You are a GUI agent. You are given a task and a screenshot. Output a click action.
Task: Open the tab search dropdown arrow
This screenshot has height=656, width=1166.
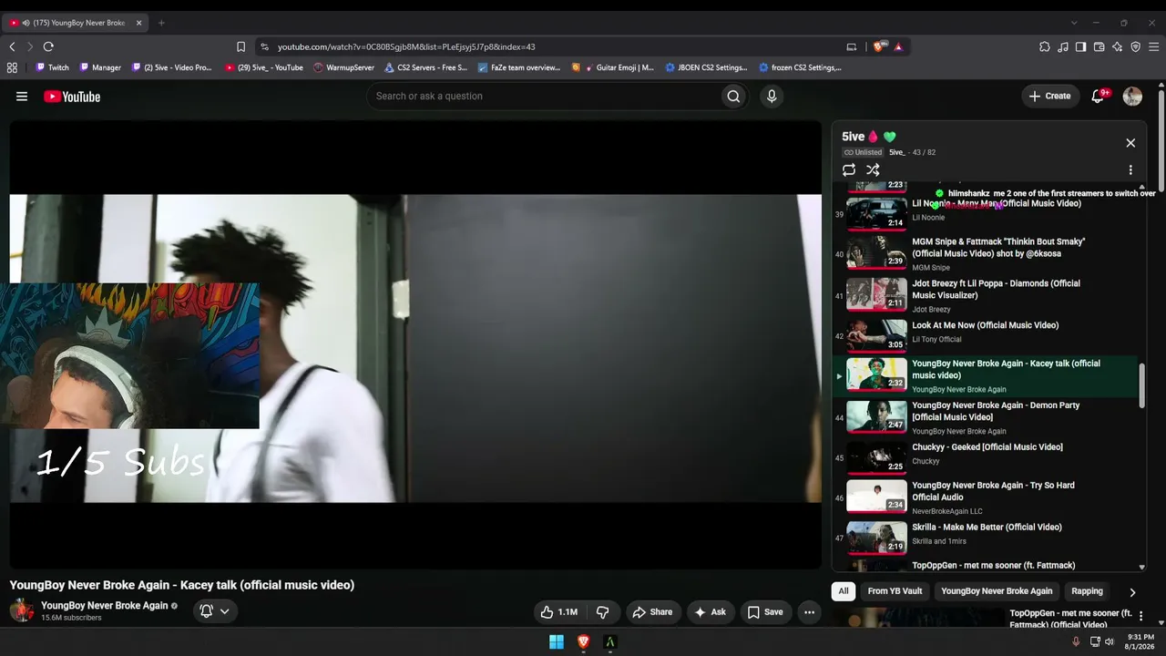coord(1074,23)
